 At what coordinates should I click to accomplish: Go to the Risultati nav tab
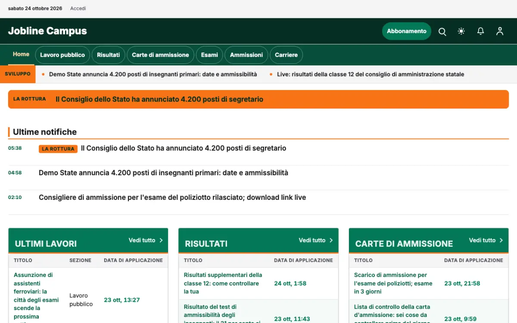tap(109, 55)
